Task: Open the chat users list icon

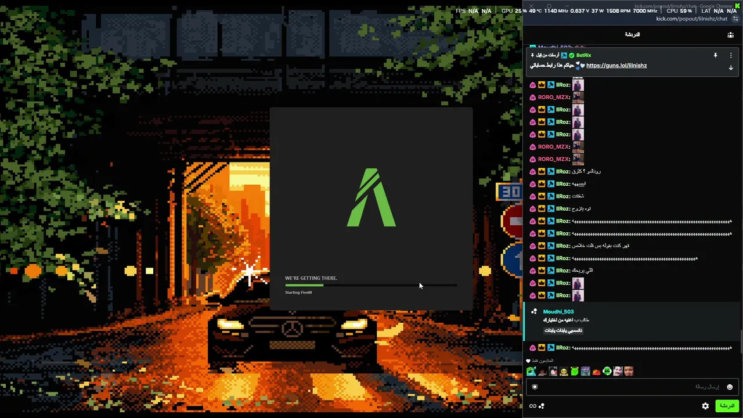Action: [x=730, y=35]
